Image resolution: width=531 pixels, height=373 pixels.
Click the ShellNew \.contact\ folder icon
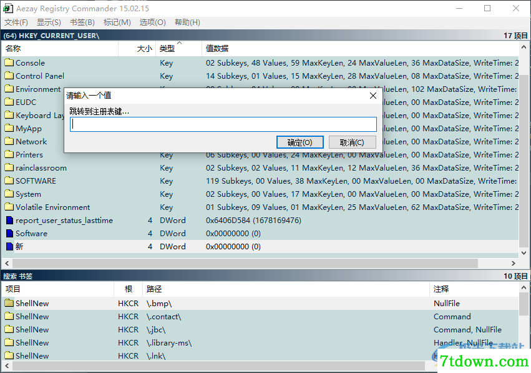(x=9, y=316)
